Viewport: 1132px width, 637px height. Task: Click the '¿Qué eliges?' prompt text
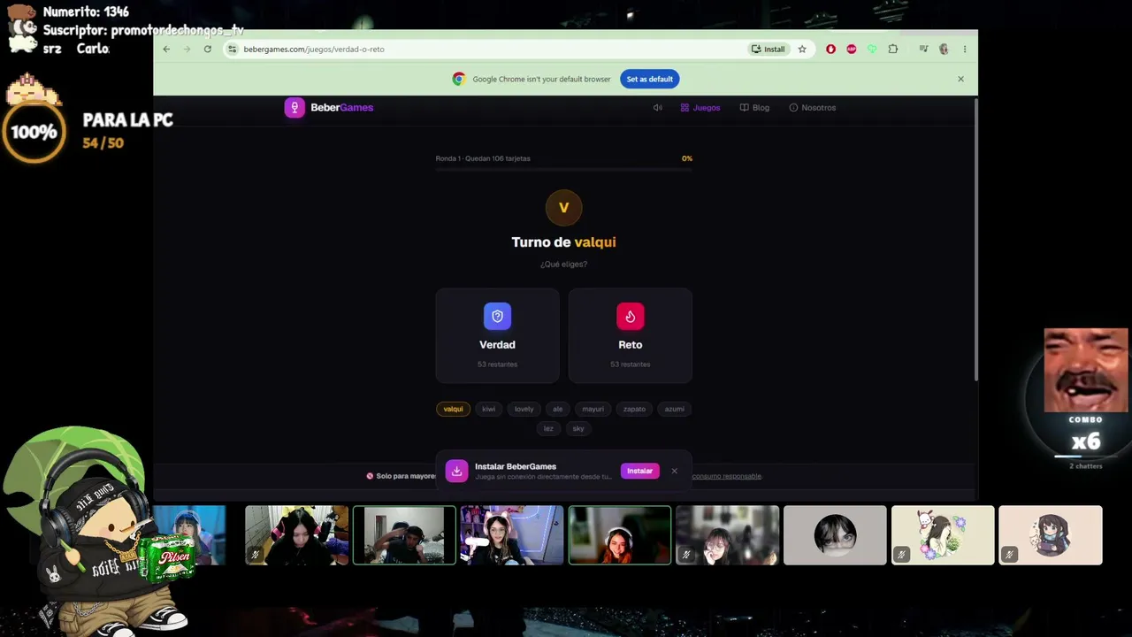pos(563,265)
